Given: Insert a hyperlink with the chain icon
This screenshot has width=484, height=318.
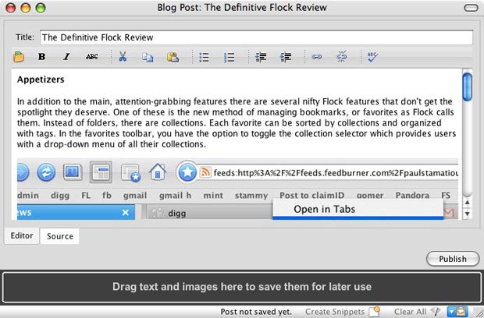Looking at the screenshot, I should [316, 57].
